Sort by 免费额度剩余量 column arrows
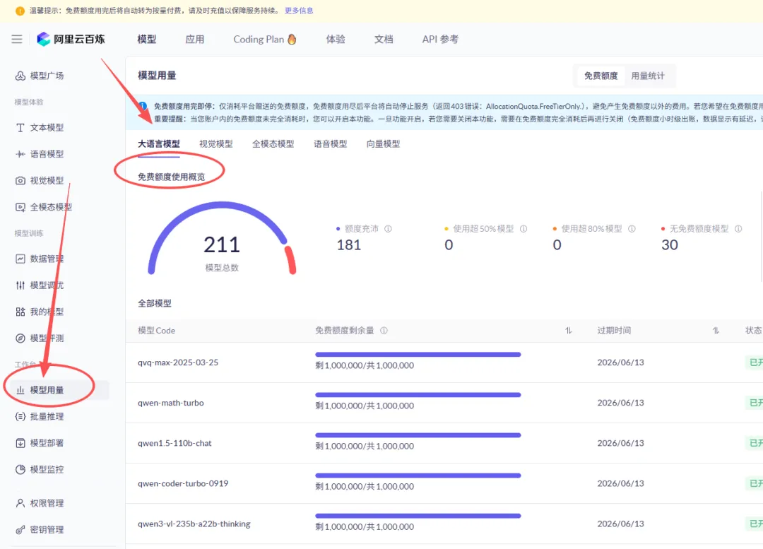 (568, 331)
